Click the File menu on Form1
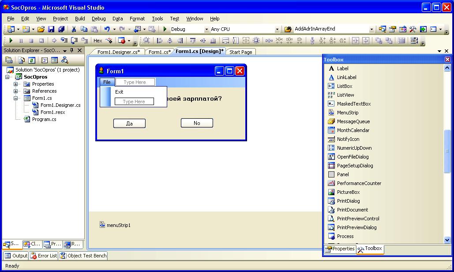Viewport: 454px width, 272px height. point(107,82)
